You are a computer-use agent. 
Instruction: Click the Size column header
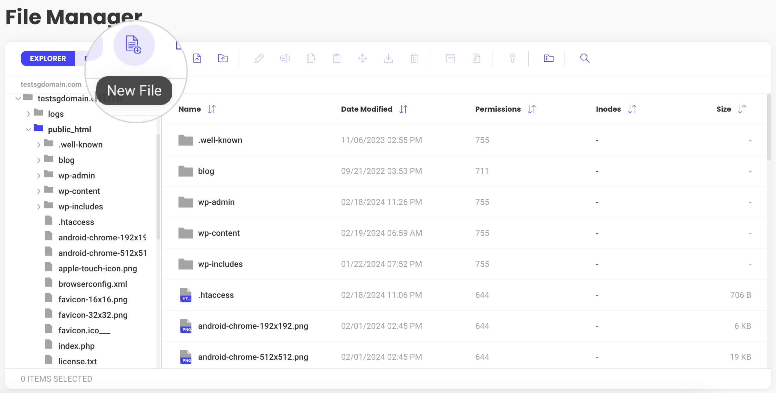(x=724, y=109)
